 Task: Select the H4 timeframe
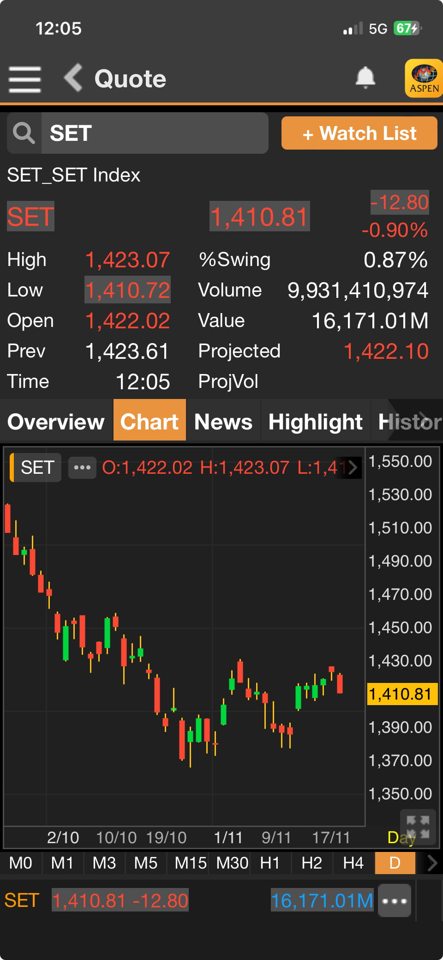tap(353, 863)
